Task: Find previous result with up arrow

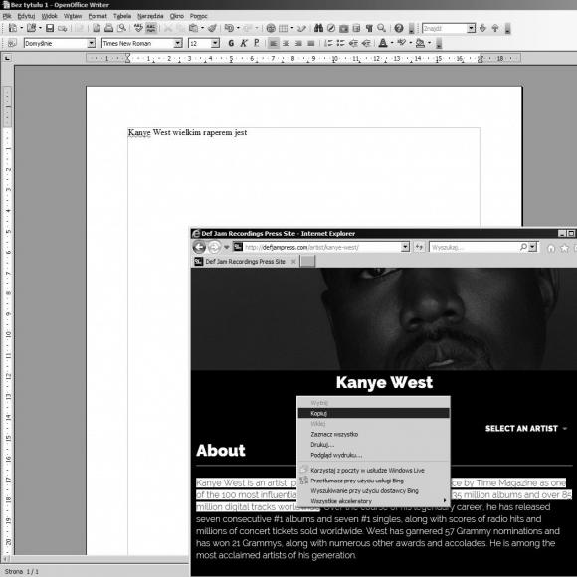Action: 495,28
